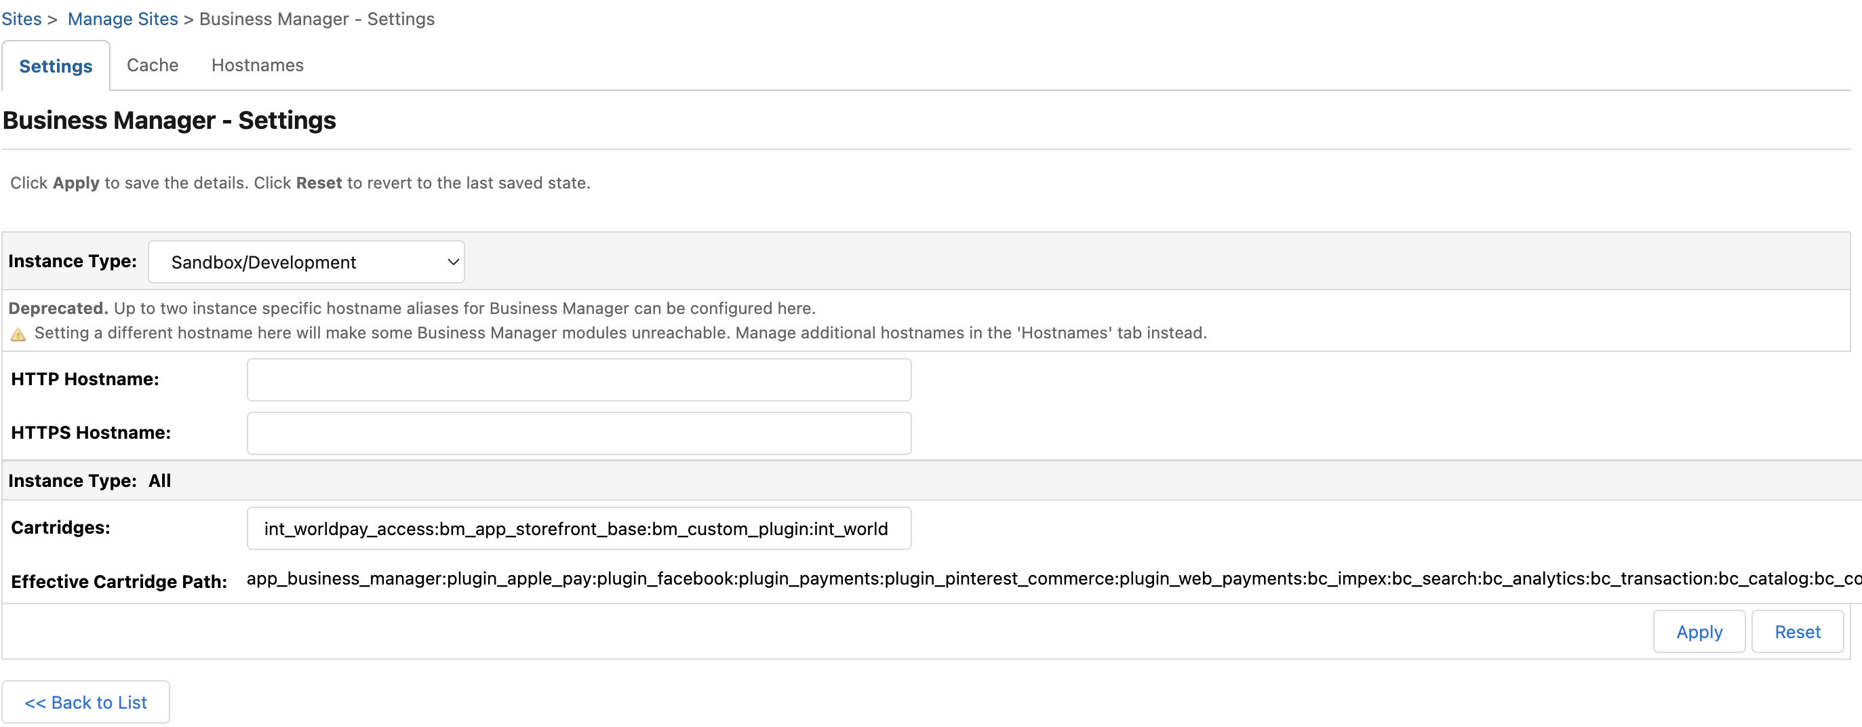Click the Business Manager - Settings heading
This screenshot has height=727, width=1862.
point(169,120)
